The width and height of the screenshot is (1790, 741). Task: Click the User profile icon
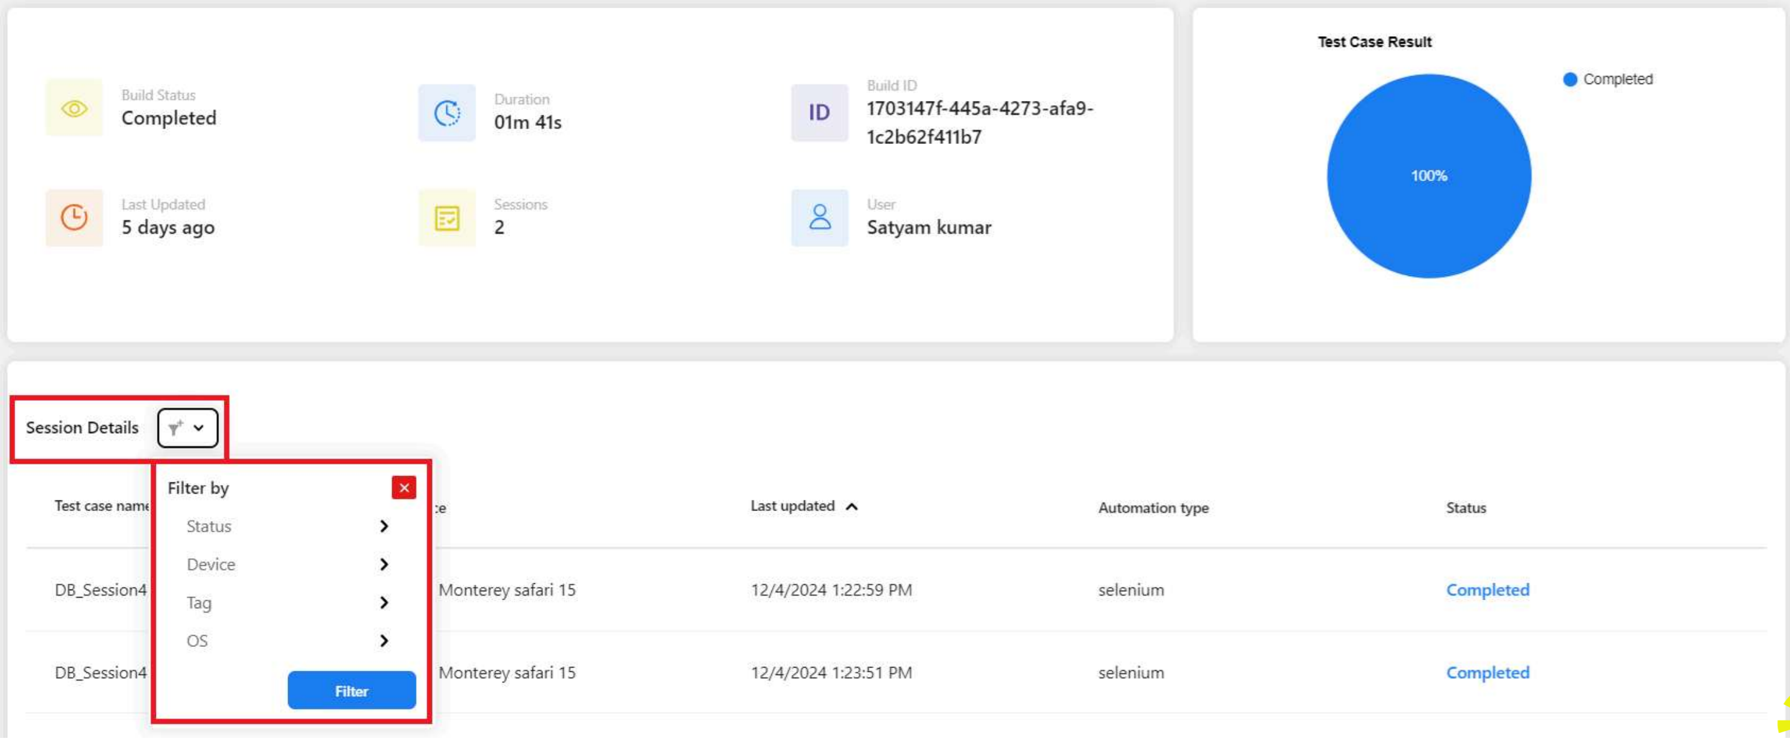click(x=819, y=218)
